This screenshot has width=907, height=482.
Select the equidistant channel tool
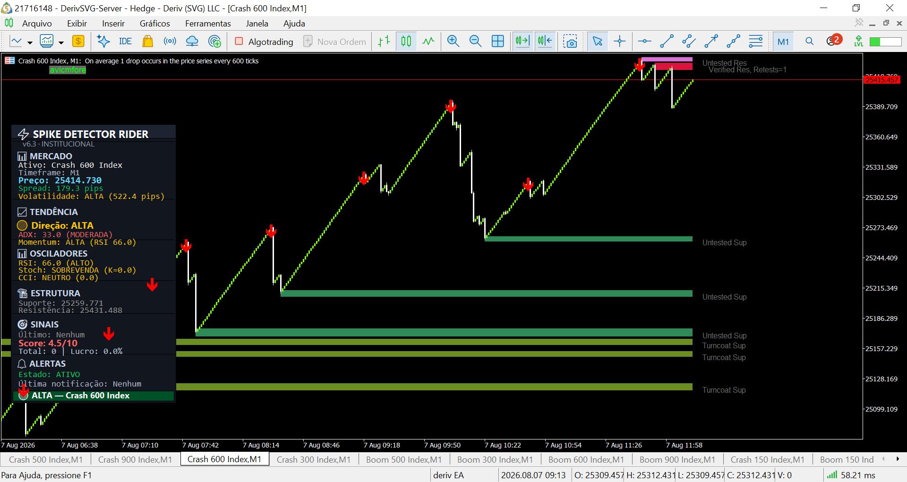689,42
